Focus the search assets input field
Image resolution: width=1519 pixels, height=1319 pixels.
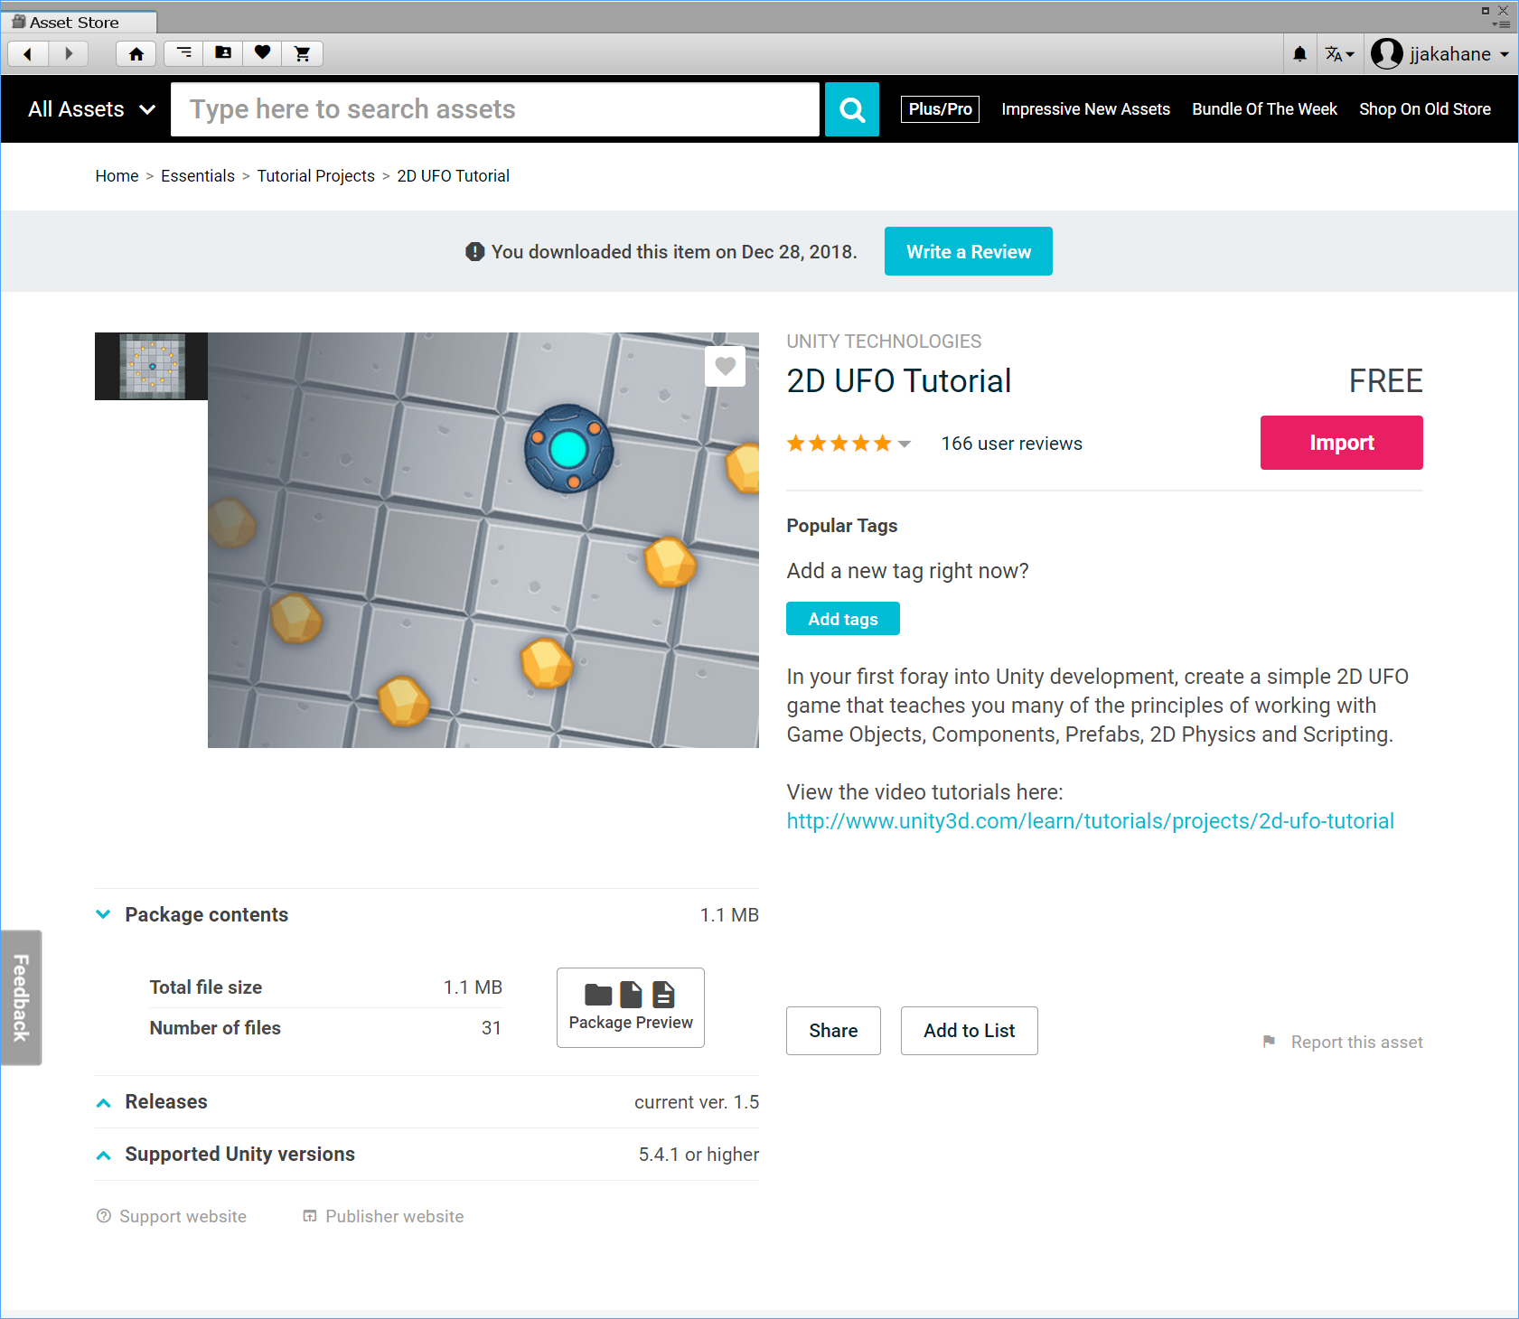[495, 109]
